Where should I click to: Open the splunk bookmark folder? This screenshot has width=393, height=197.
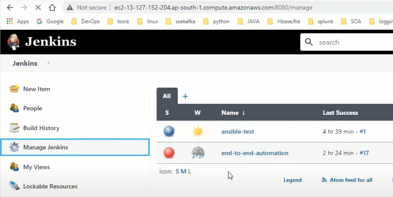click(x=321, y=21)
